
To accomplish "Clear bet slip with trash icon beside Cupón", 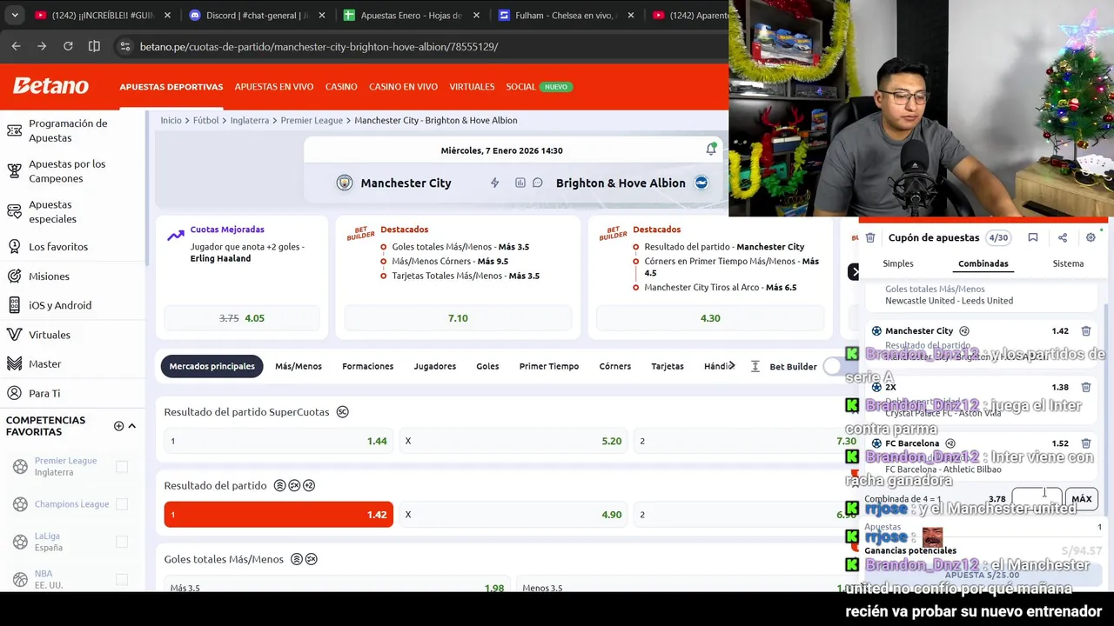I will point(870,237).
